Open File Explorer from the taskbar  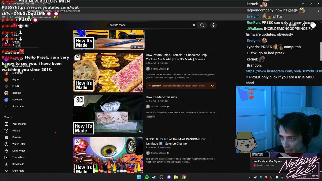(x=176, y=177)
